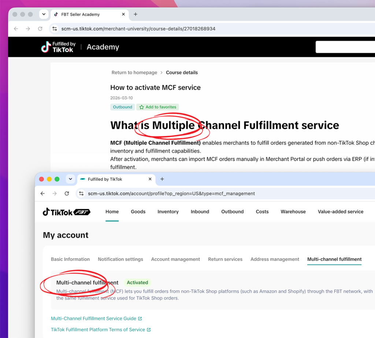Click My account heading
The width and height of the screenshot is (375, 338).
pos(66,235)
